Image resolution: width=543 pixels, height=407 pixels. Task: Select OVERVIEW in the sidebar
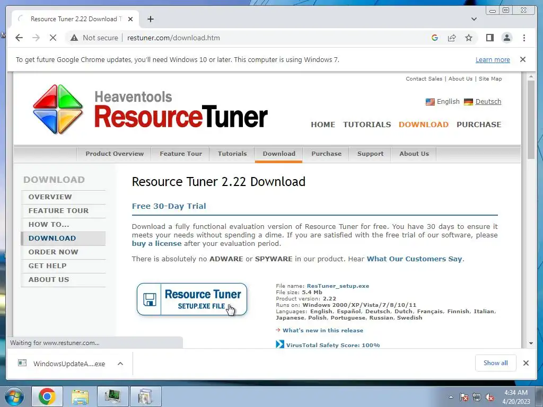(x=64, y=197)
